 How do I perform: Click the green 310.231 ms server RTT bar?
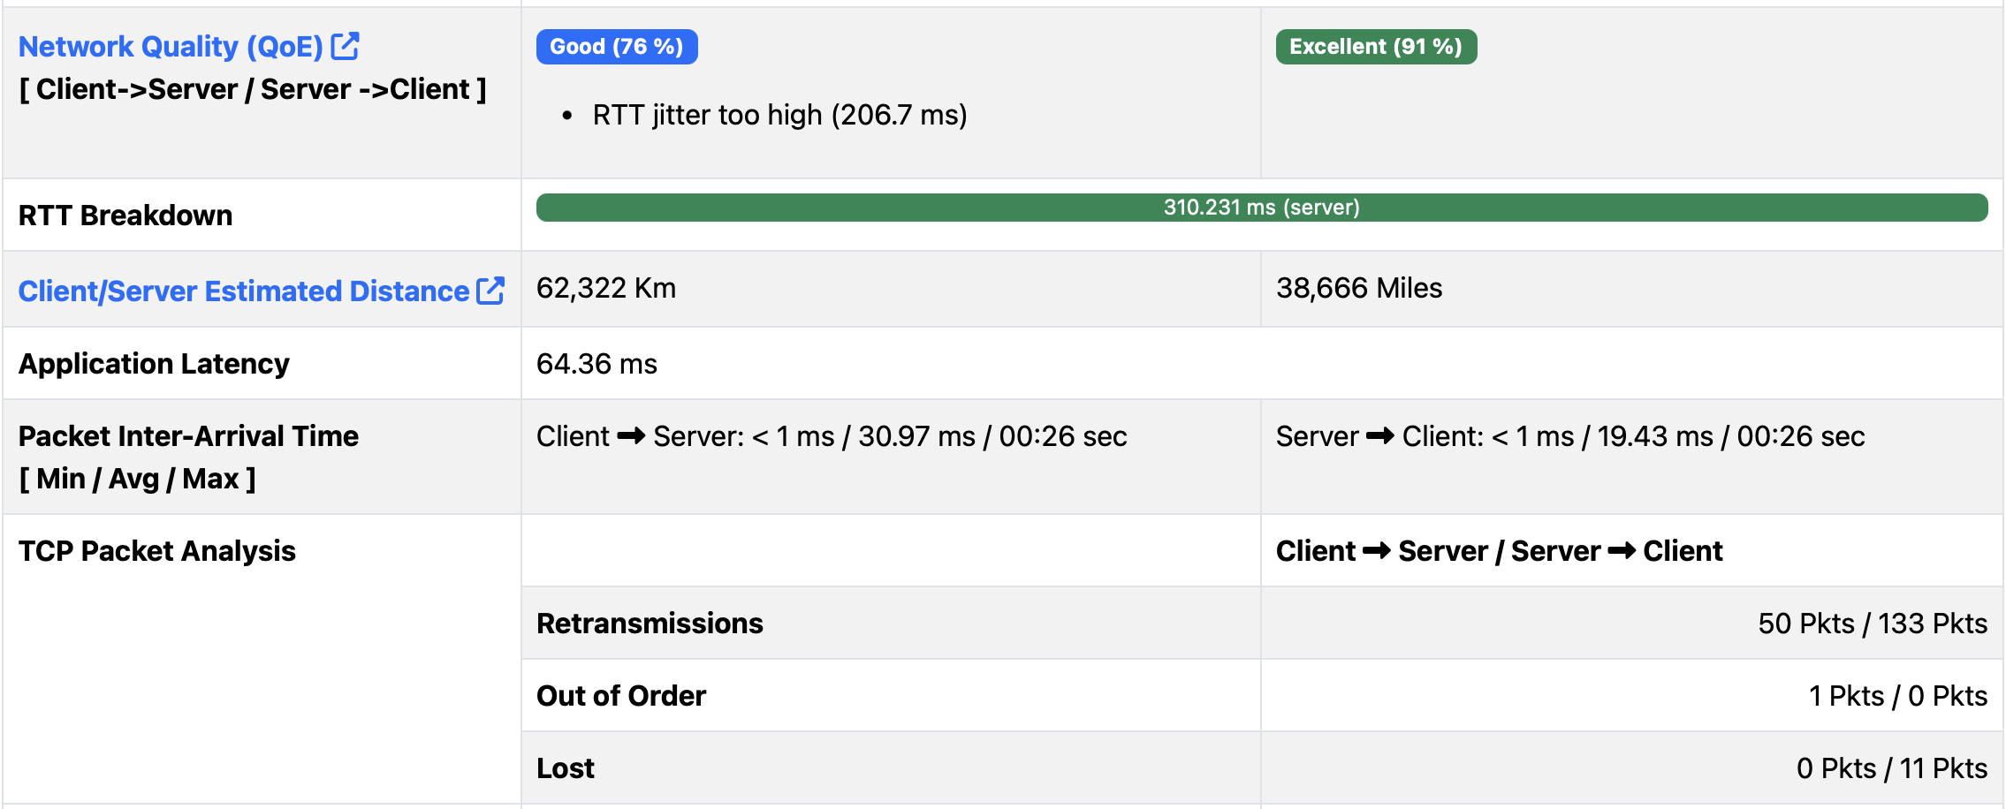click(x=1261, y=208)
